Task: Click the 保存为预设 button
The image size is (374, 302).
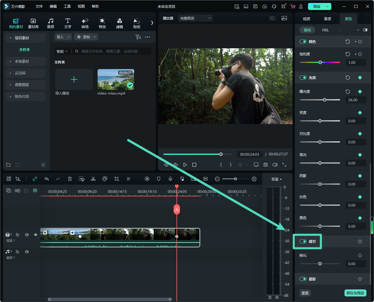Action: click(x=355, y=293)
